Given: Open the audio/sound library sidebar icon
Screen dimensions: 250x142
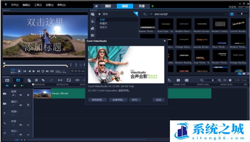Looking at the screenshot, I should 92,21.
